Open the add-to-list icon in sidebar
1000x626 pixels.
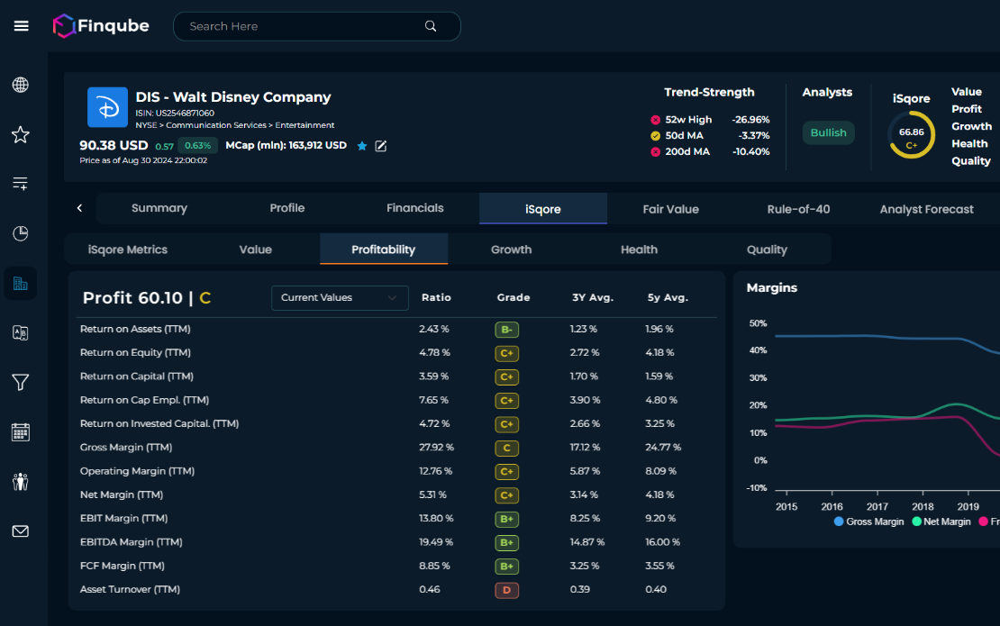point(21,184)
